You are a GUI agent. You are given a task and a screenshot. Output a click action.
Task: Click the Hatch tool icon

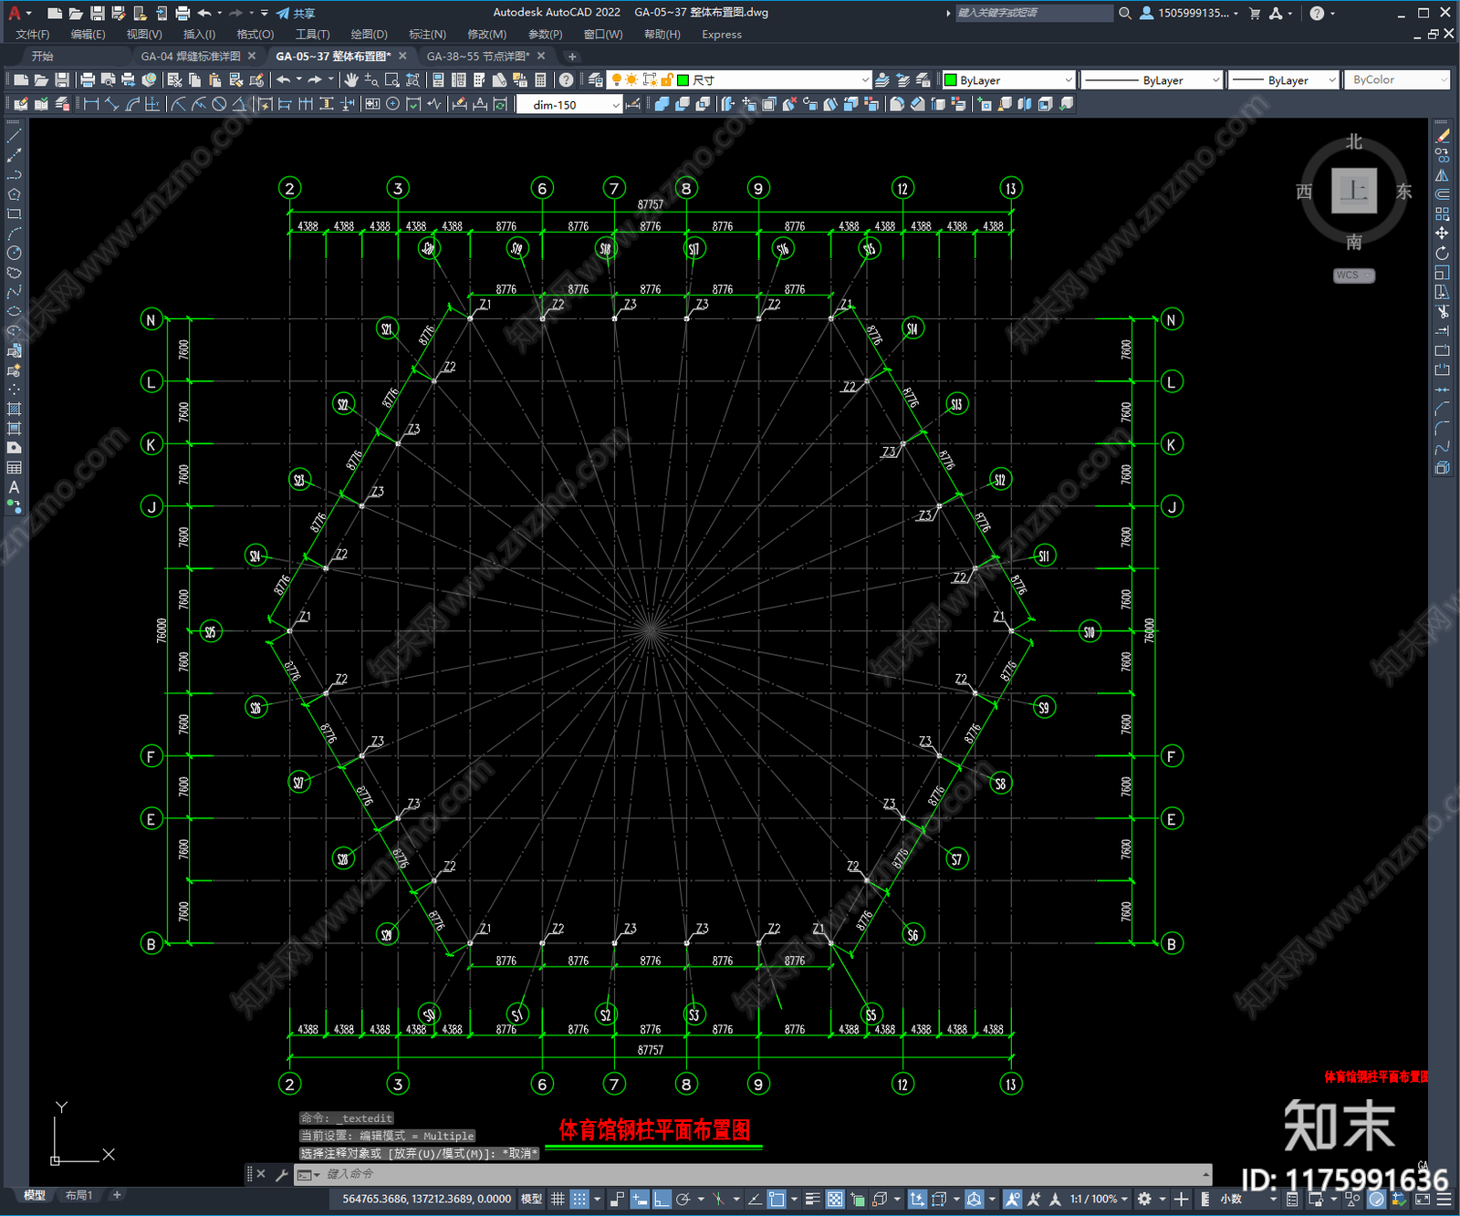tap(14, 409)
